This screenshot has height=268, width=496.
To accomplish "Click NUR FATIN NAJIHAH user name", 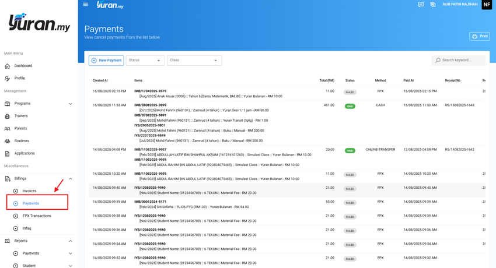I will [x=460, y=5].
